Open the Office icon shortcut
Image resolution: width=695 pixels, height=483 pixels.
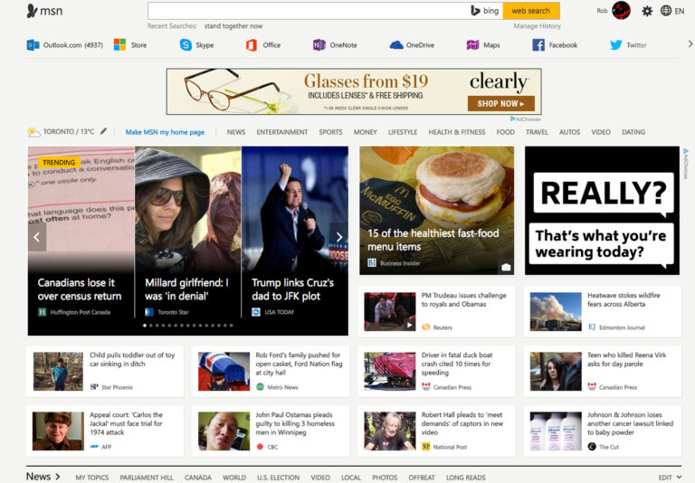click(252, 45)
